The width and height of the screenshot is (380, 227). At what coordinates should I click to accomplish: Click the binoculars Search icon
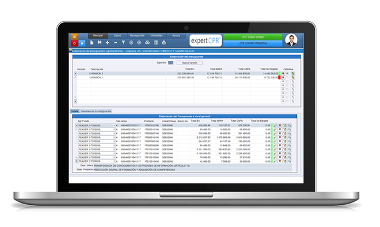click(x=147, y=43)
